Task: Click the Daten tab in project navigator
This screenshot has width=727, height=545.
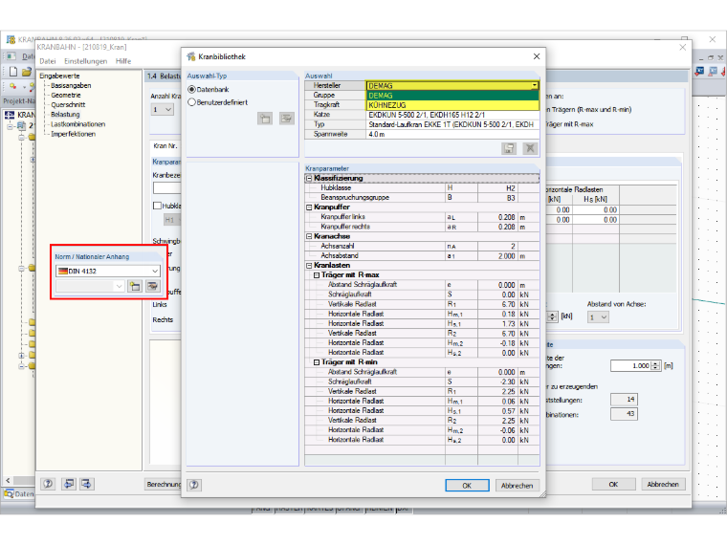Action: 19,494
